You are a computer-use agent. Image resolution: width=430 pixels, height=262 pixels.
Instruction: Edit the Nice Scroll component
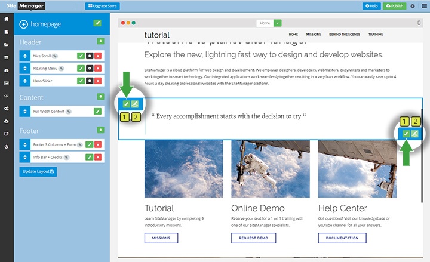[x=81, y=56]
